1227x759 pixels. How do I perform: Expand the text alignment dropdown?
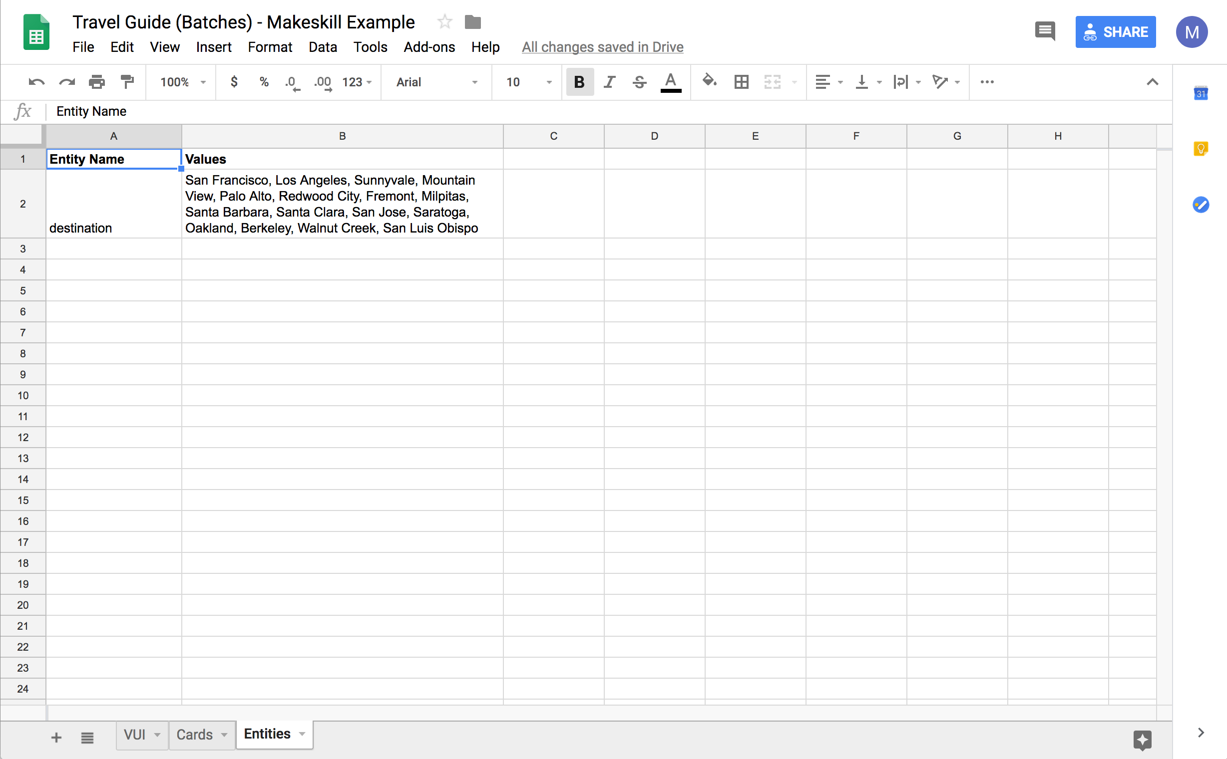coord(837,81)
